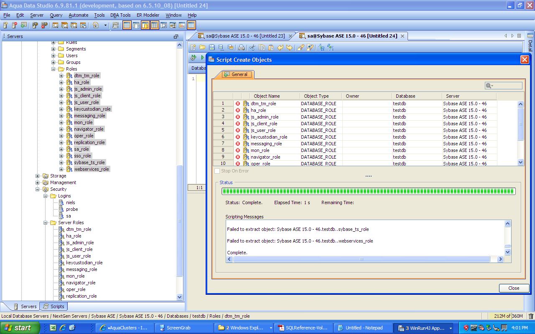Click the sa login icon in tree
This screenshot has width=535, height=334.
click(61, 216)
